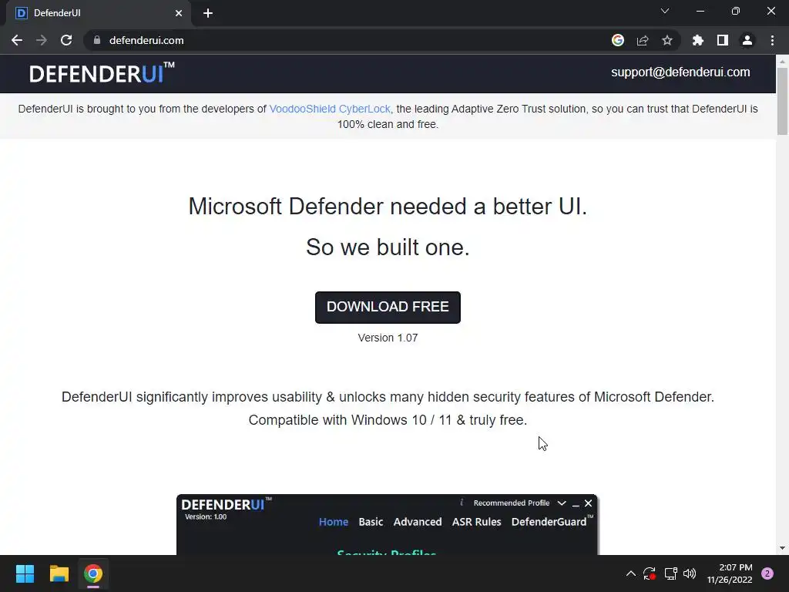Bookmark this tab with star icon
The height and width of the screenshot is (592, 789).
[x=667, y=40]
